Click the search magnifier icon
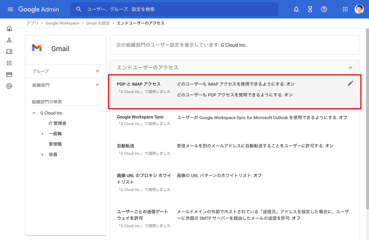 click(x=79, y=9)
